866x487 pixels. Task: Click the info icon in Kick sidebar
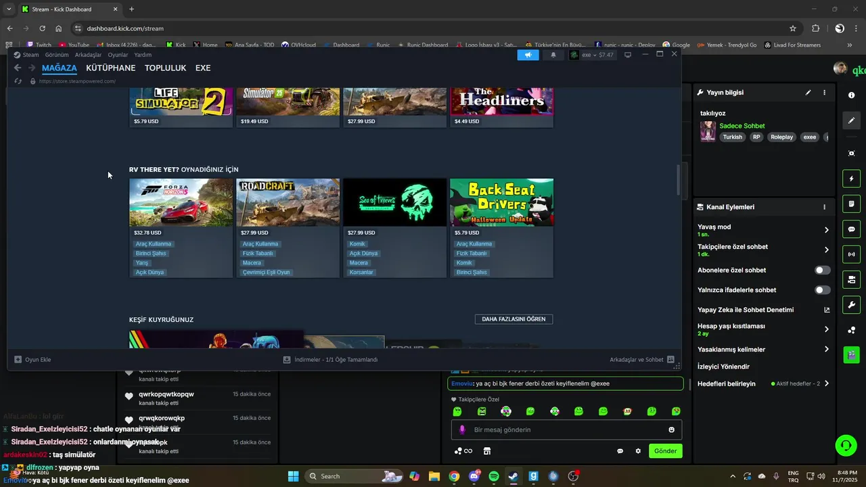(x=851, y=95)
